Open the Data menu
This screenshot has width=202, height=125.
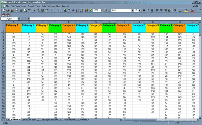click(x=44, y=6)
